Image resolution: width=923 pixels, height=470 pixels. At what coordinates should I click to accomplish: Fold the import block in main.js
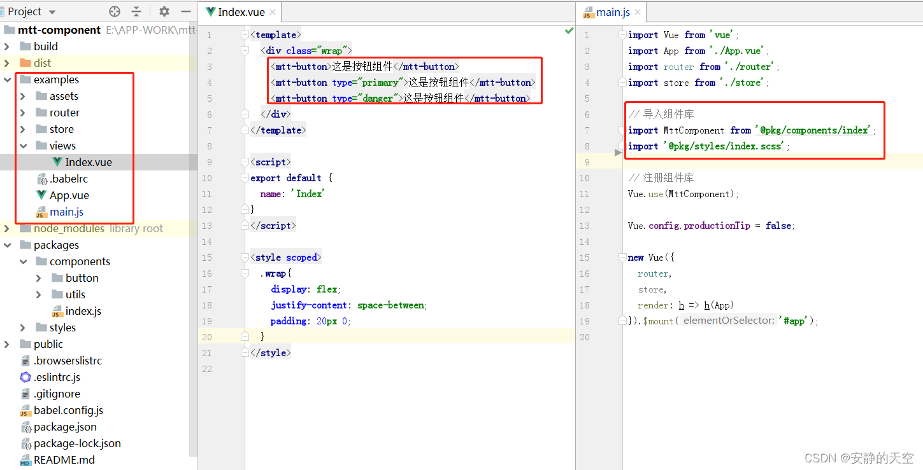pos(623,35)
